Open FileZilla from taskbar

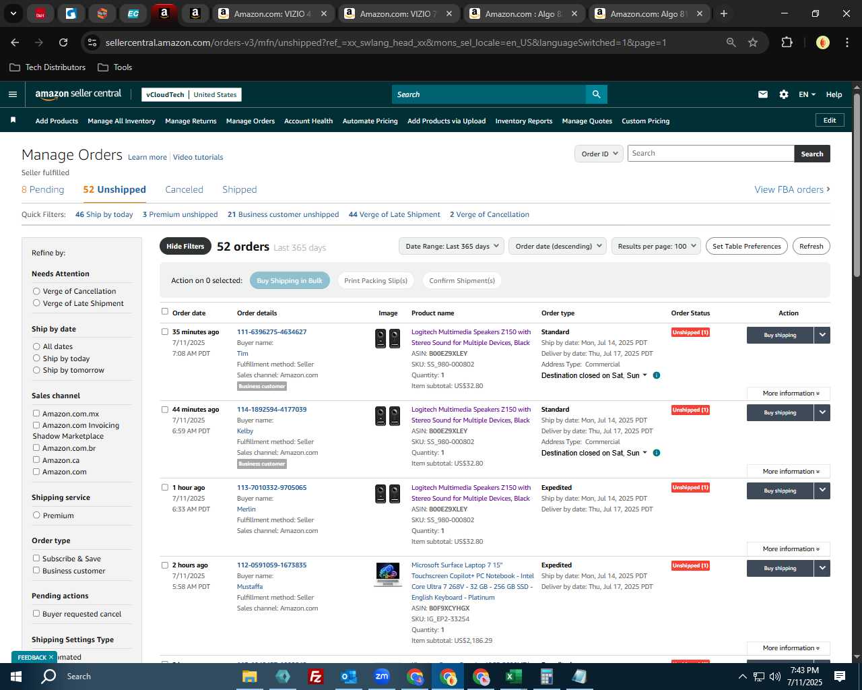click(315, 677)
